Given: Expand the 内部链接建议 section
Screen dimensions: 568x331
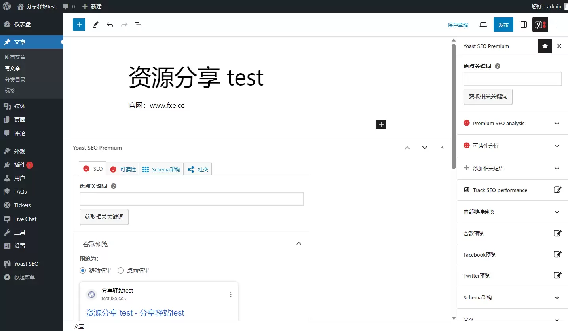Looking at the screenshot, I should pyautogui.click(x=513, y=212).
